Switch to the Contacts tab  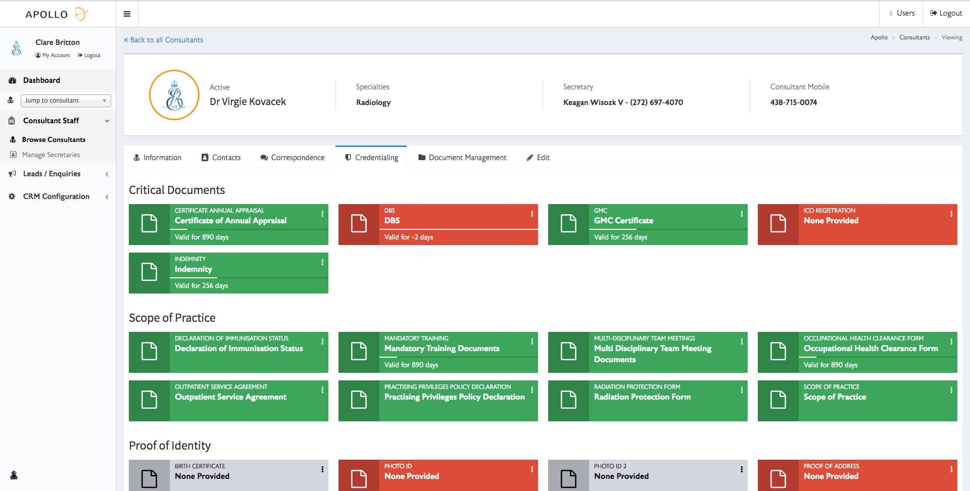221,158
